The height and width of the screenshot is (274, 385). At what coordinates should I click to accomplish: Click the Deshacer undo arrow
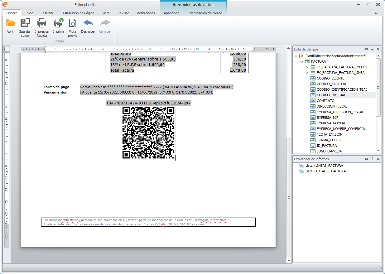coord(88,23)
